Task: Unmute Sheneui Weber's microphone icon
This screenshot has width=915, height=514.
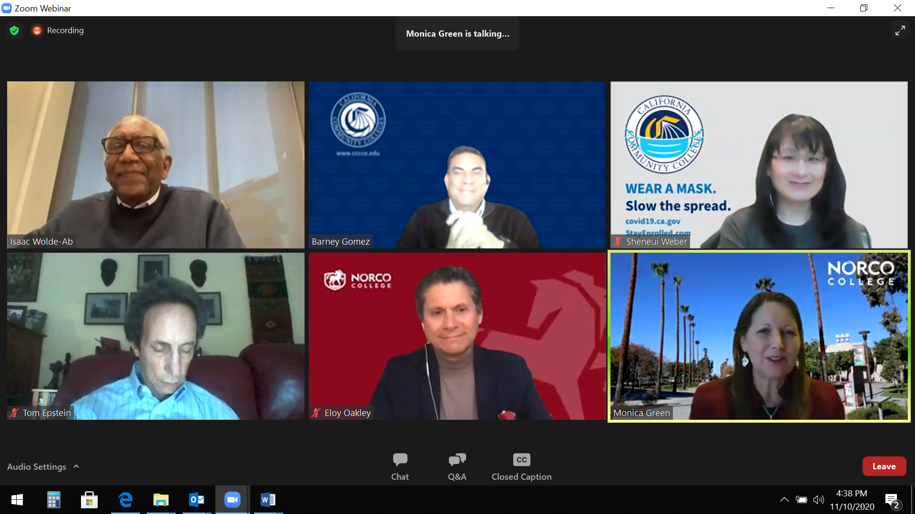Action: tap(617, 241)
